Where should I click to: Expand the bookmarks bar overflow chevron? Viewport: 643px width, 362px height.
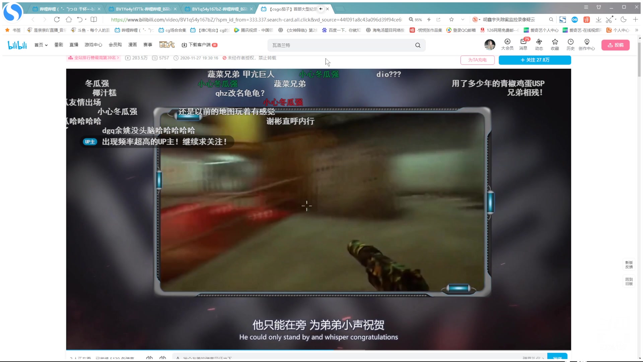(x=637, y=30)
